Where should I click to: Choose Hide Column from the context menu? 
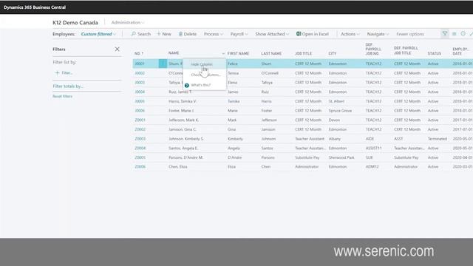[202, 64]
